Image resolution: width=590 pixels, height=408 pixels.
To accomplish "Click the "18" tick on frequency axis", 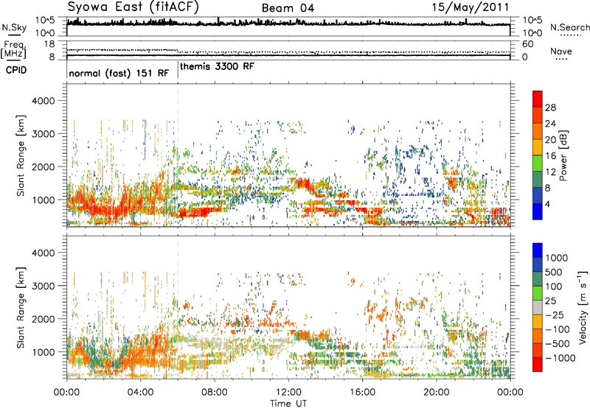I will (49, 44).
